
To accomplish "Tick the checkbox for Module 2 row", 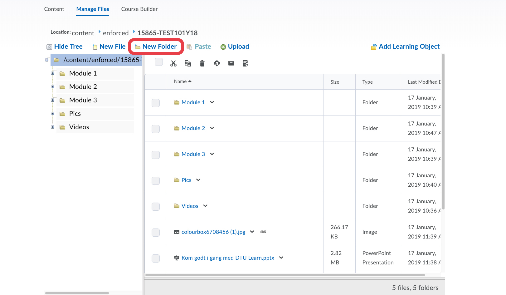I will [156, 129].
